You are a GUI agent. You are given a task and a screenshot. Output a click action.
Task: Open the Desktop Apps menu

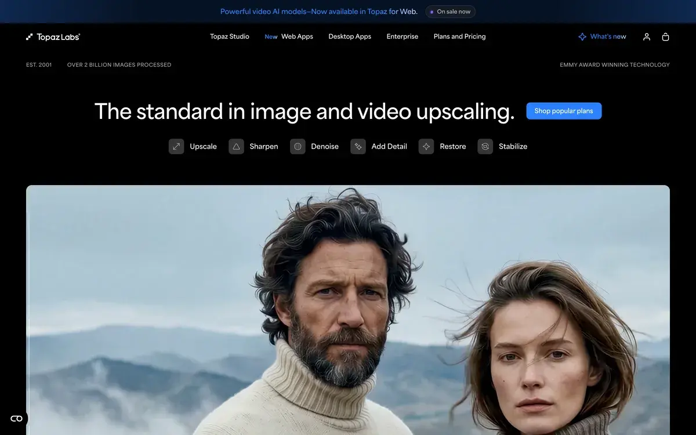pos(350,37)
